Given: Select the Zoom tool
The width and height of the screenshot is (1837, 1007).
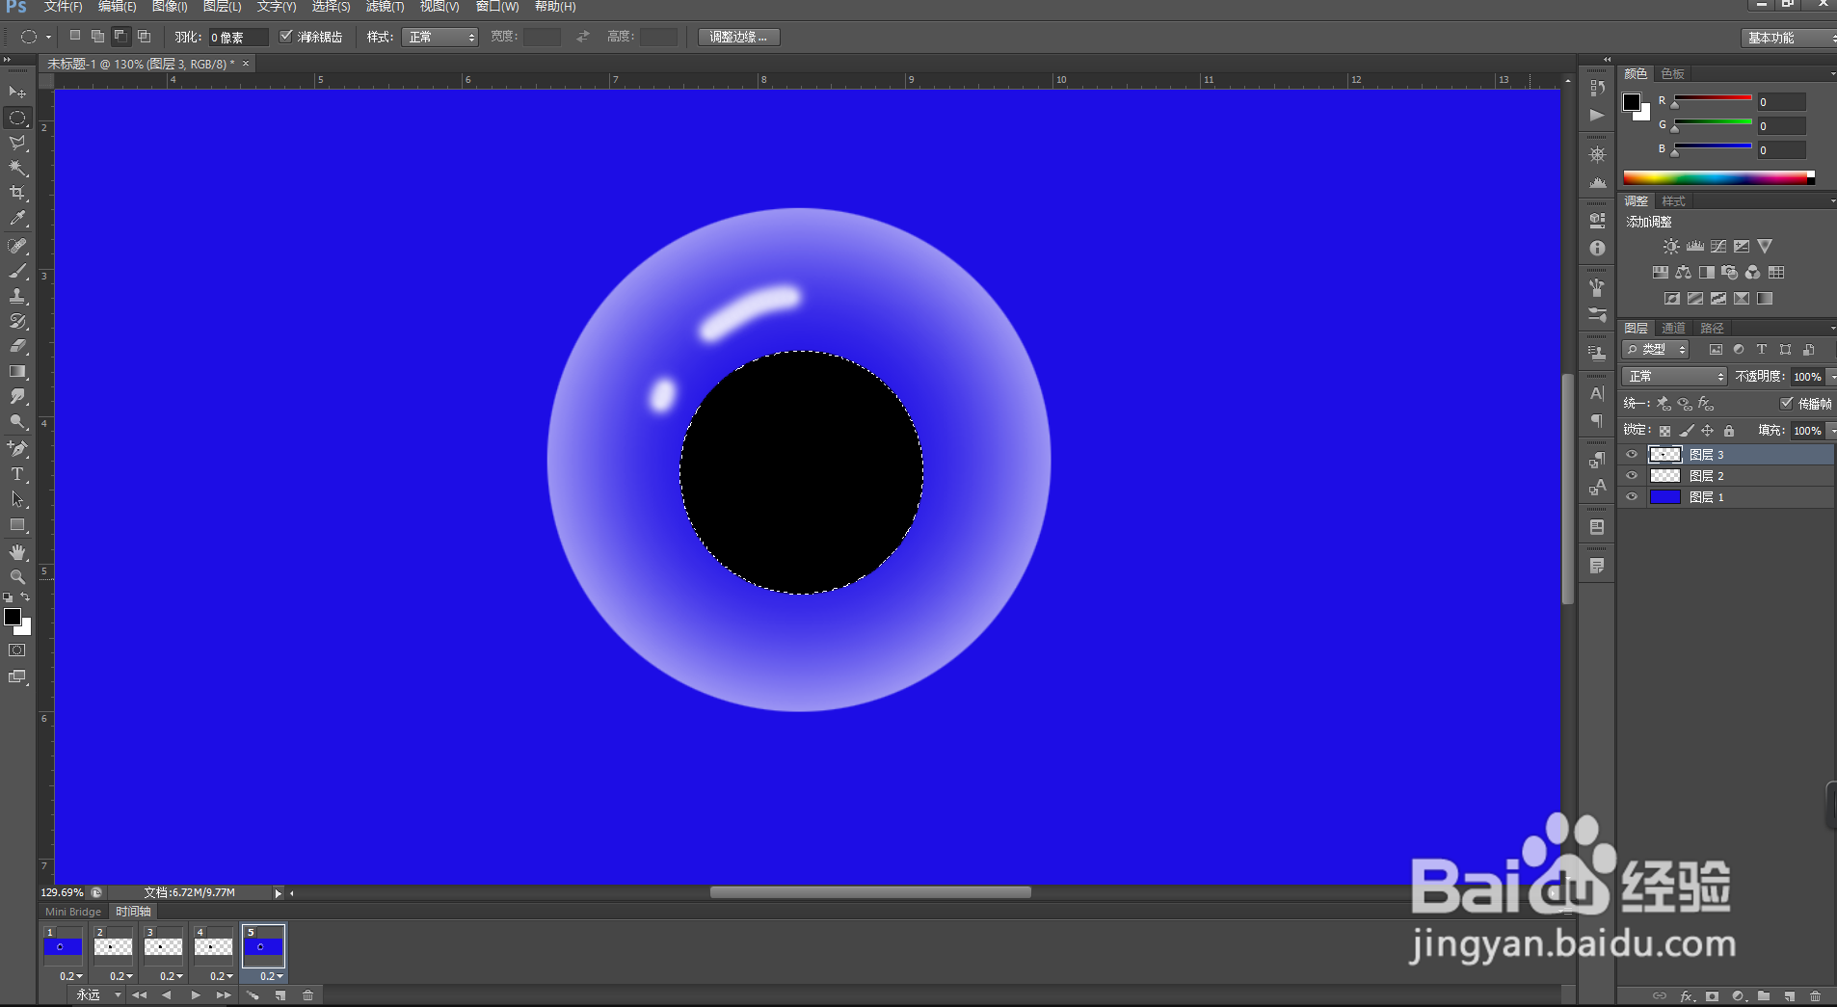Looking at the screenshot, I should tap(17, 577).
